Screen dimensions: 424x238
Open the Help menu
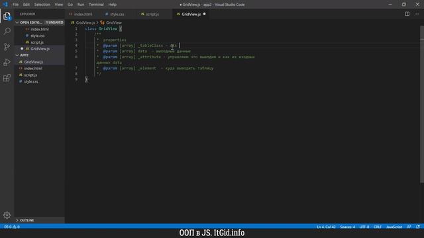[112, 5]
